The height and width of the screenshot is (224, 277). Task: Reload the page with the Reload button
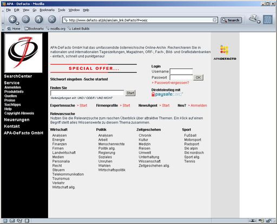coord(39,19)
